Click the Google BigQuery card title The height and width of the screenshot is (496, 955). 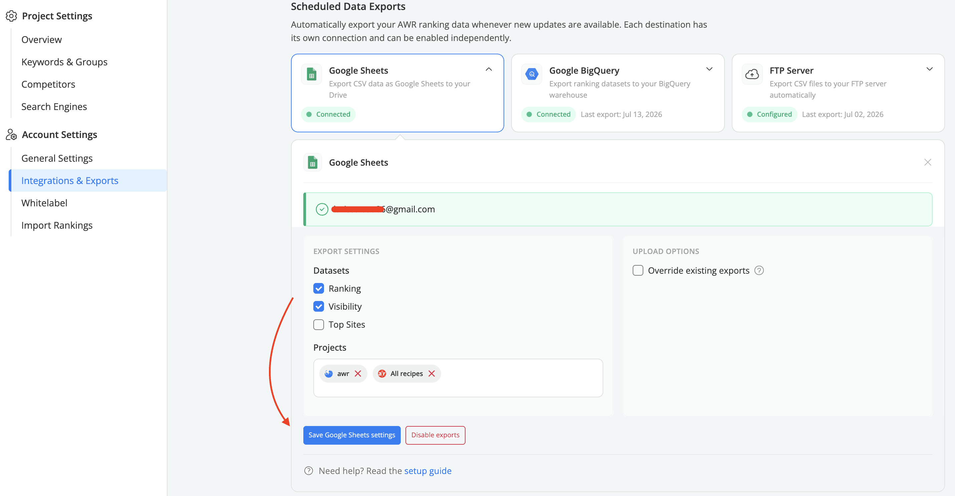[584, 70]
